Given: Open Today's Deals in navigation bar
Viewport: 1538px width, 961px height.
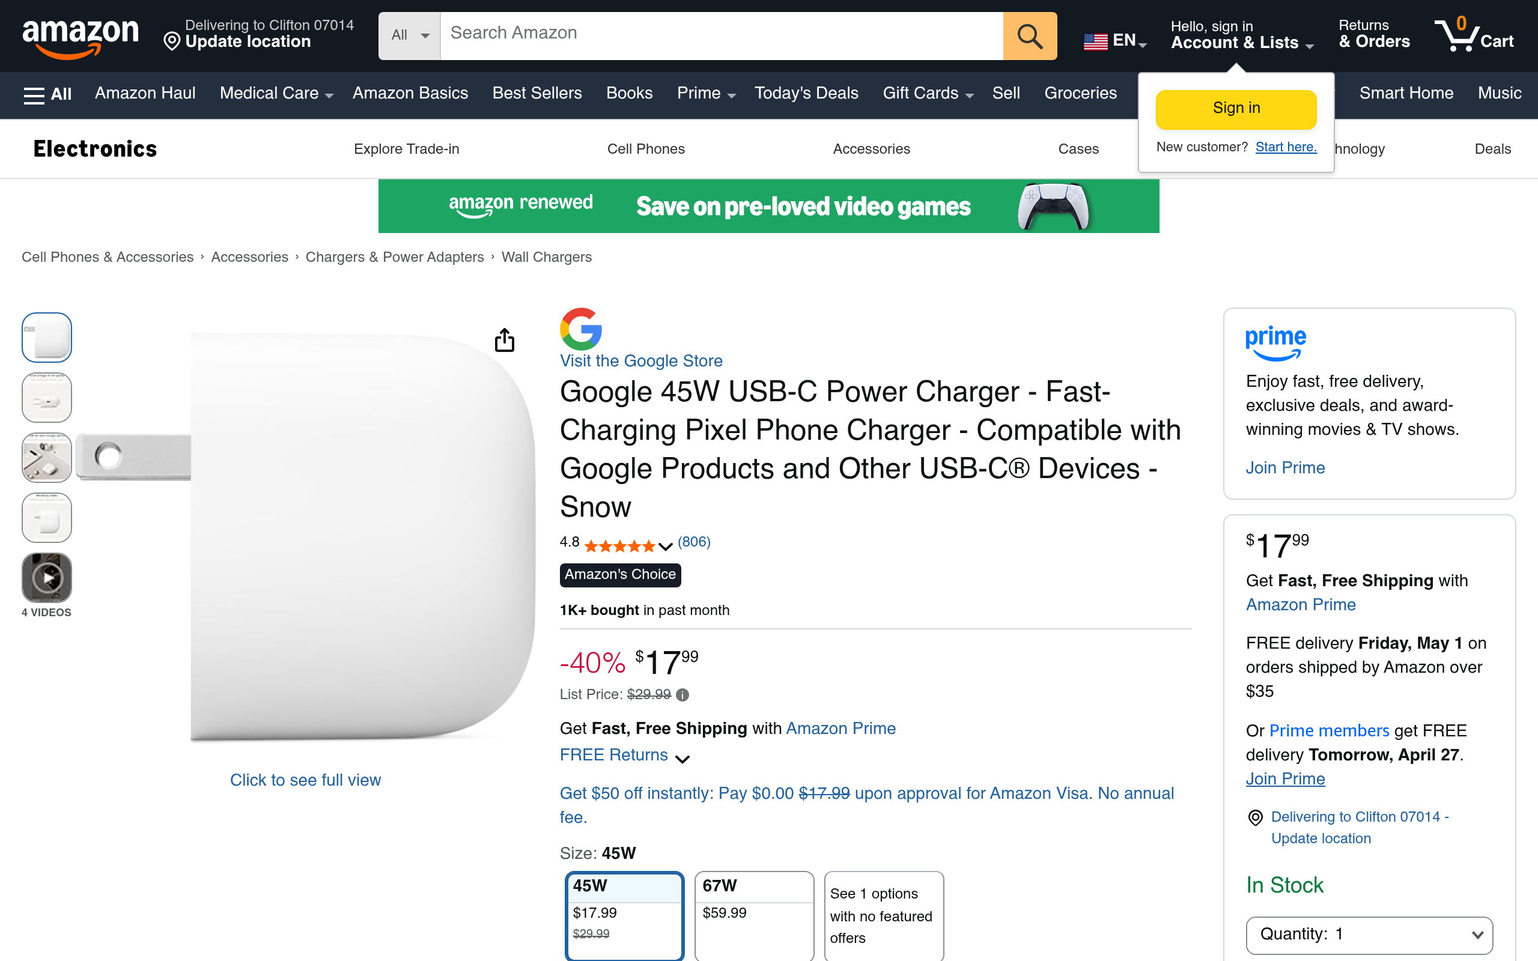Looking at the screenshot, I should [806, 94].
